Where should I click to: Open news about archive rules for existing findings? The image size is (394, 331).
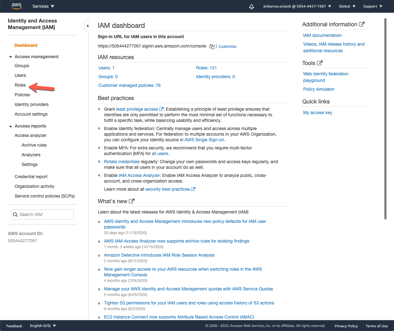coord(177,241)
